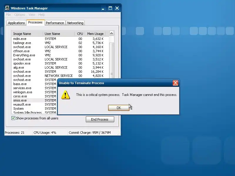Switch to the Applications tab
Screen dimensions: 235x176
pyautogui.click(x=16, y=23)
